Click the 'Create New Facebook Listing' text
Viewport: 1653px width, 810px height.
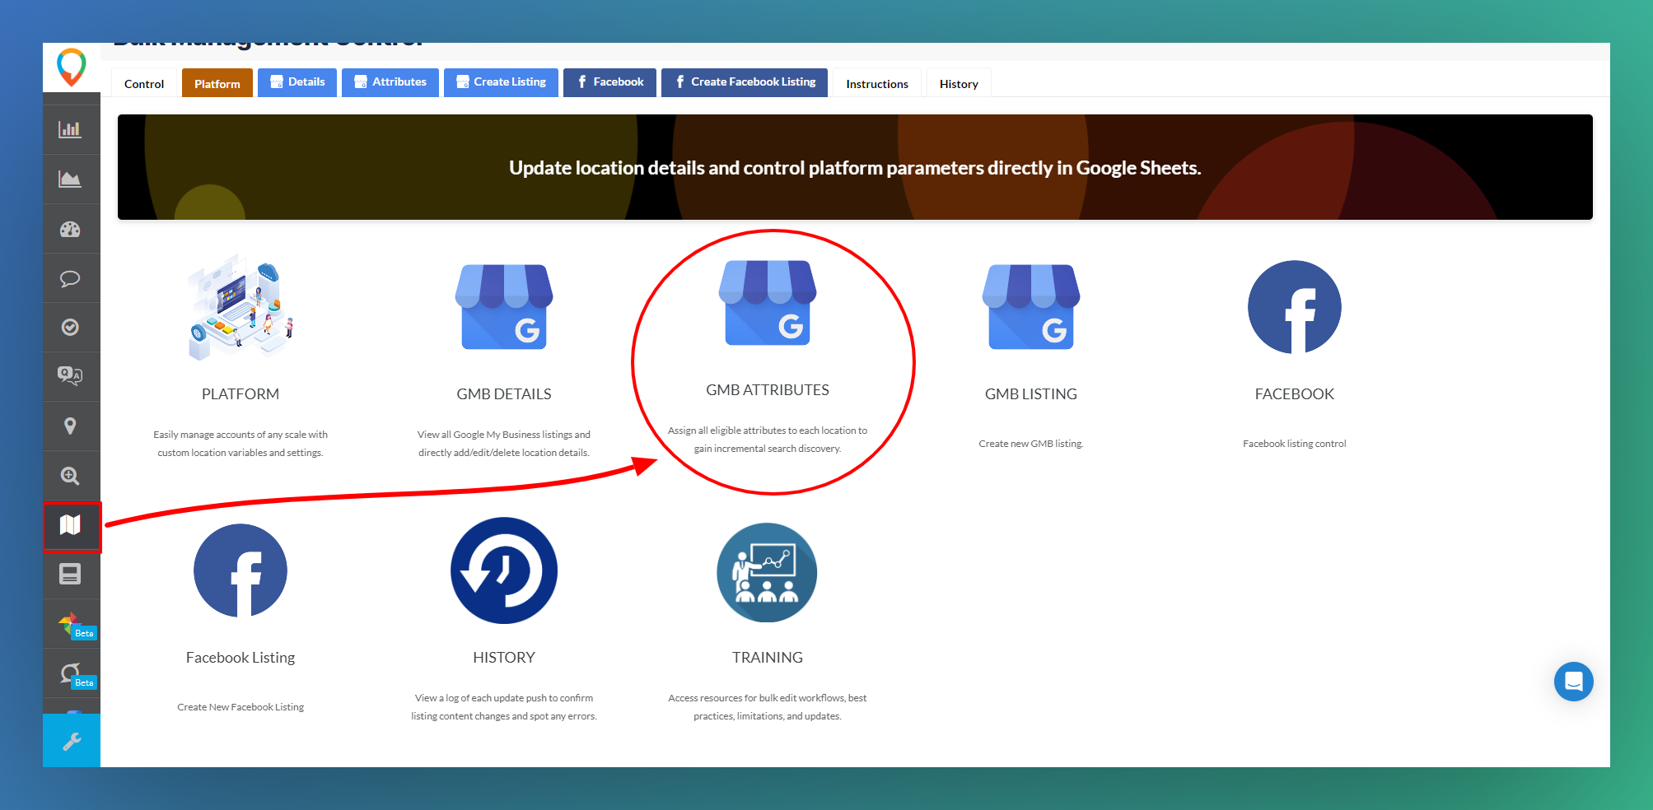tap(240, 707)
